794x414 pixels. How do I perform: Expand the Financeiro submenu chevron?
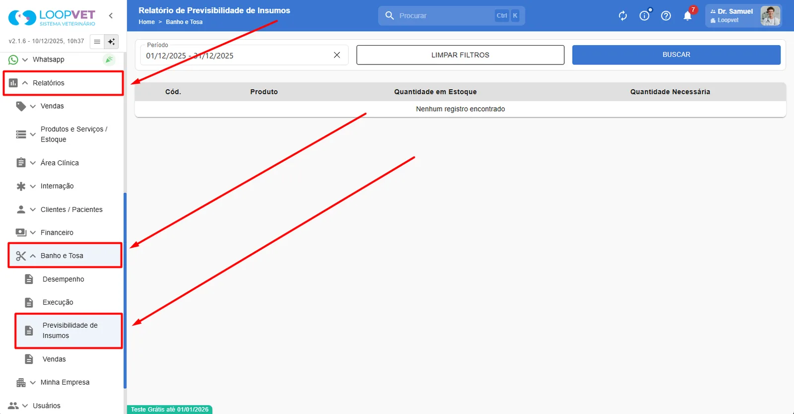pos(33,232)
